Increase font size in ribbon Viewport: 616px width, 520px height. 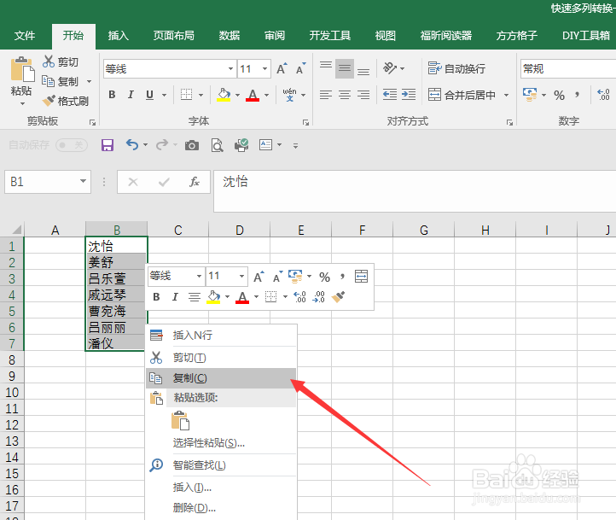coord(282,69)
